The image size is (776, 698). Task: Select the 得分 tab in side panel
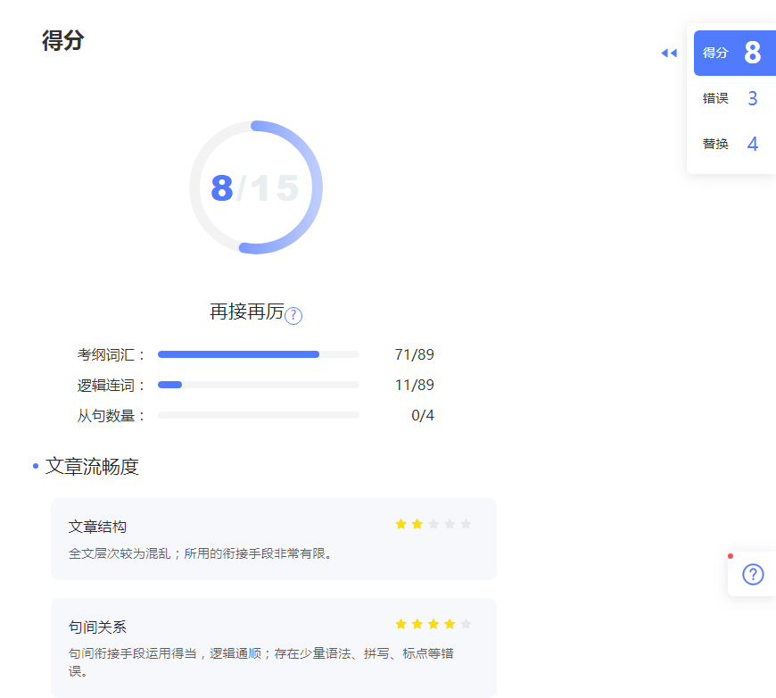coord(735,53)
